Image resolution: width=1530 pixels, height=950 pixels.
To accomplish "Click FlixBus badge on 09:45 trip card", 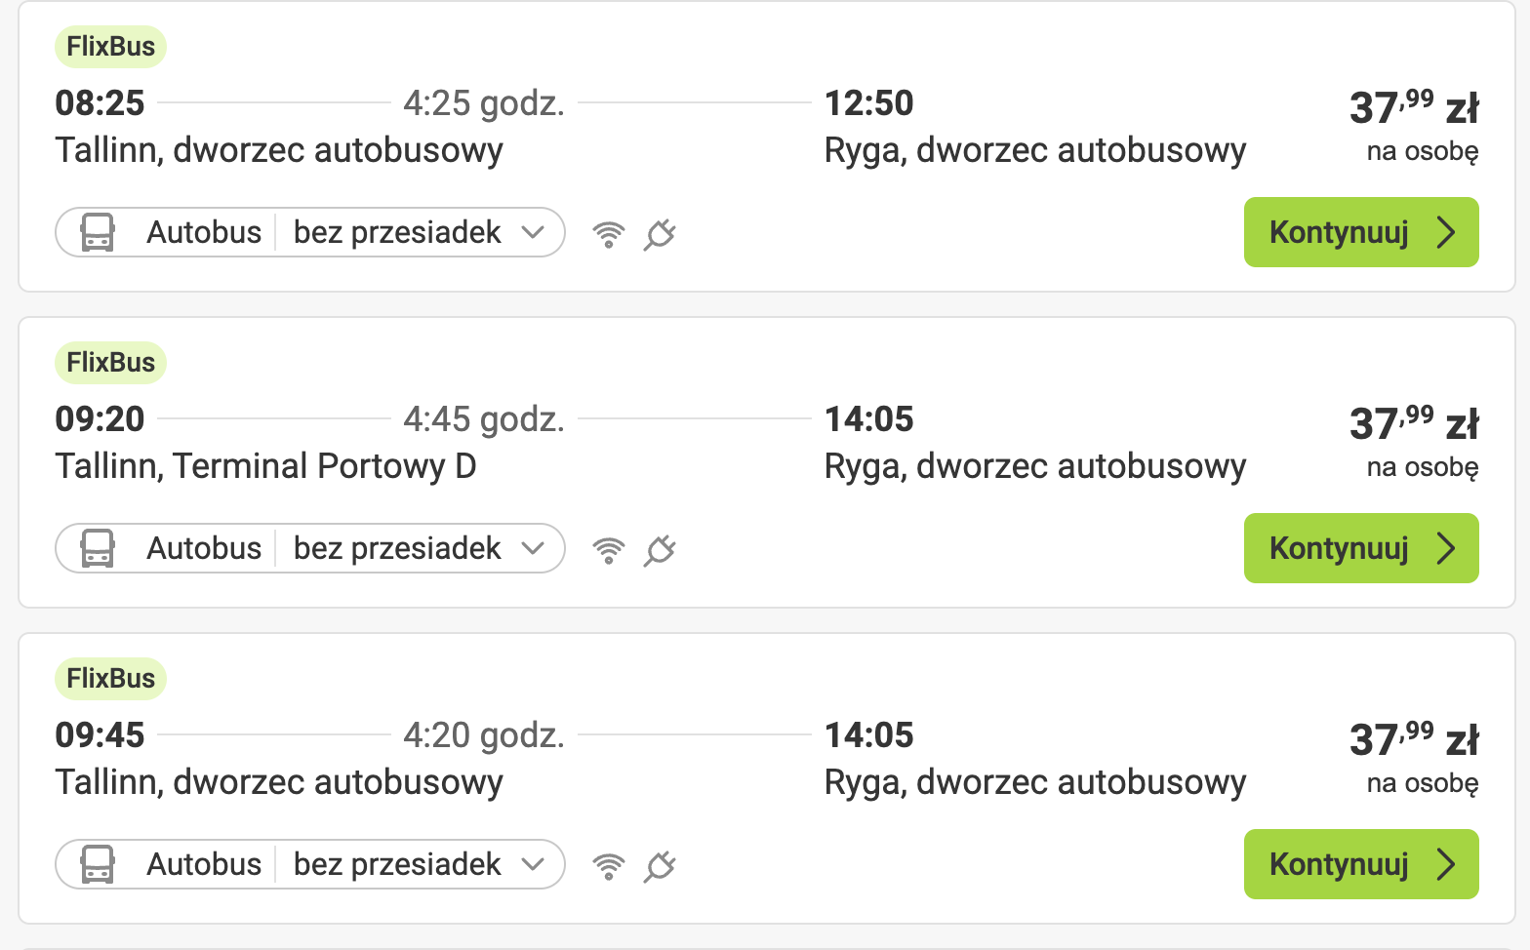I will [x=110, y=679].
